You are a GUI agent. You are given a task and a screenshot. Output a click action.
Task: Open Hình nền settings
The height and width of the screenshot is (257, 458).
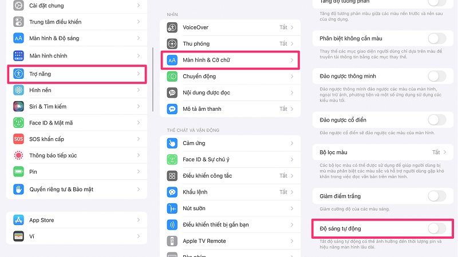pos(77,90)
